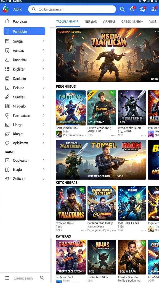159x283 pixels.
Task: Expand the Adındas row chevron
Action: click(x=43, y=50)
